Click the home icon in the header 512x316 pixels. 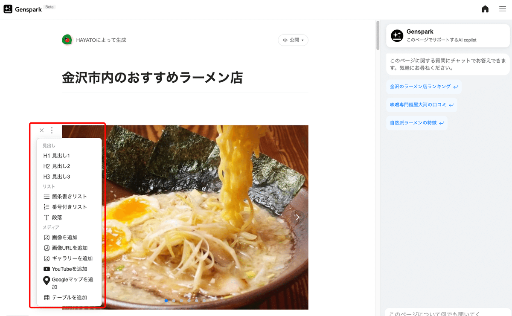coord(485,9)
